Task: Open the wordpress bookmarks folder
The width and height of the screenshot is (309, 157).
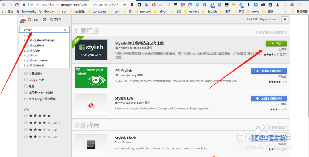Action: click(x=98, y=11)
